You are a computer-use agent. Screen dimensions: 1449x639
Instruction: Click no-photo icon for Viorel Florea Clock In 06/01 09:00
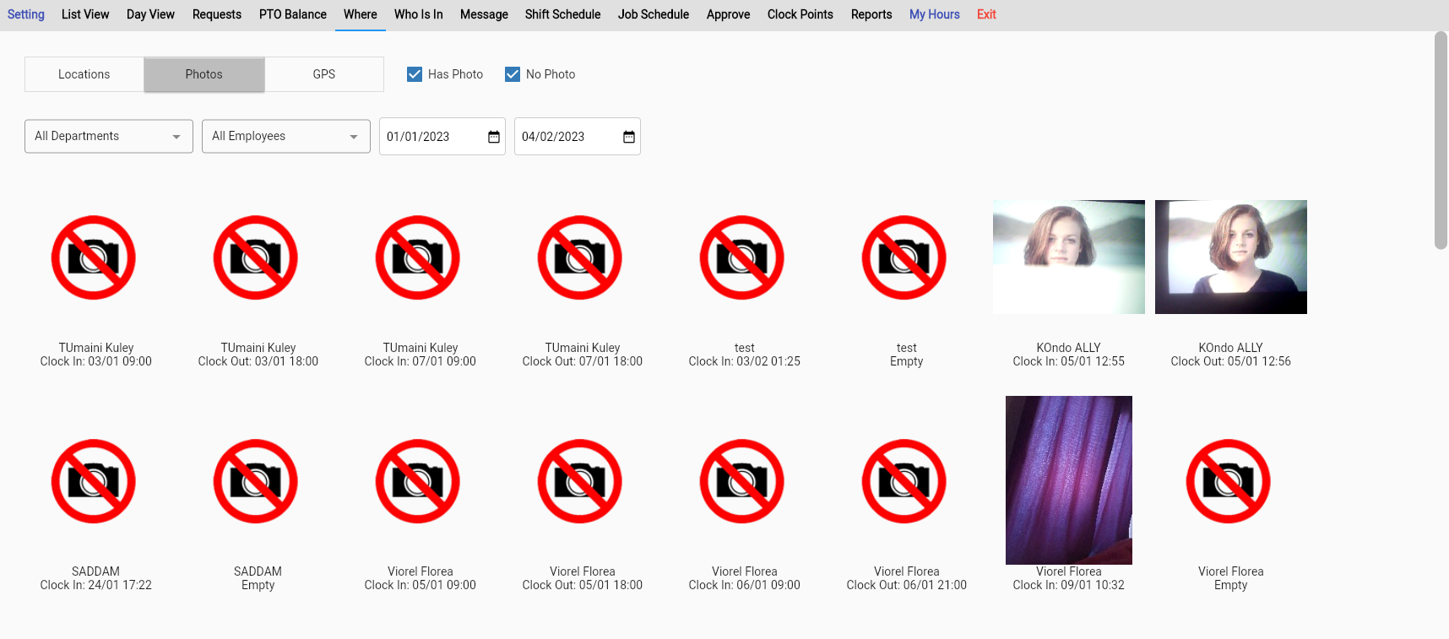click(742, 481)
